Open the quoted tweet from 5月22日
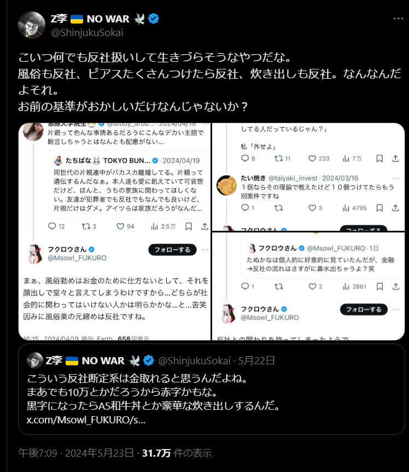Image resolution: width=409 pixels, height=472 pixels. [211, 389]
